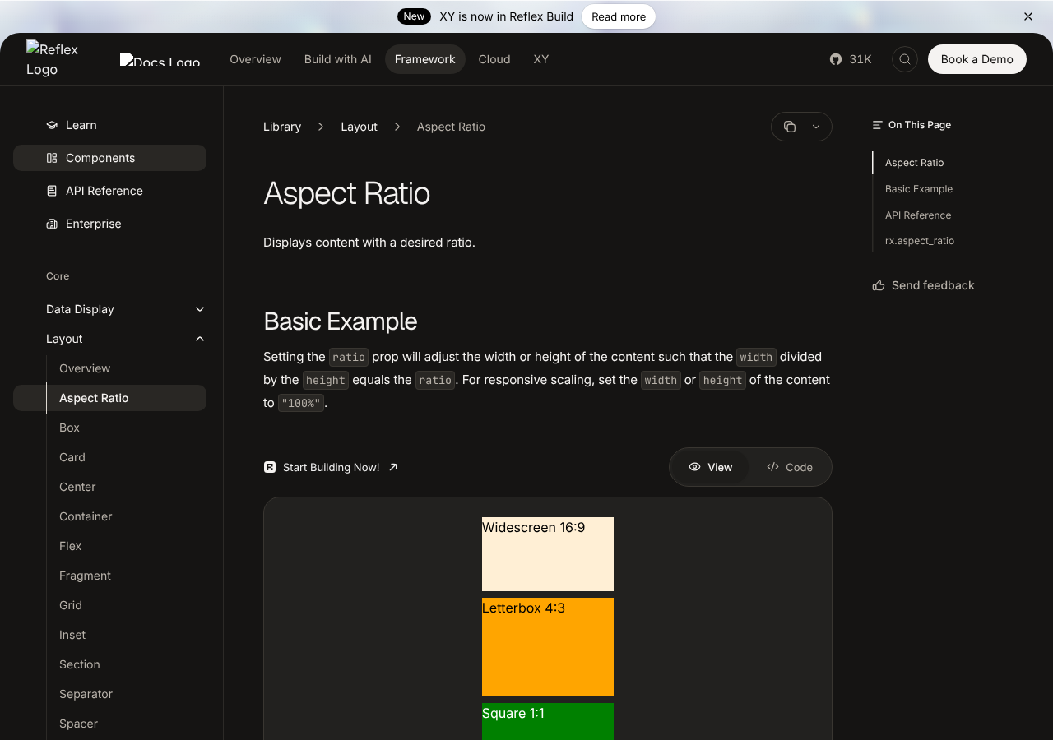Open the Cloud nav tab
The height and width of the screenshot is (740, 1053).
(x=494, y=59)
